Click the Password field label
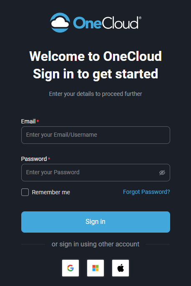This screenshot has width=191, height=286. [x=34, y=159]
